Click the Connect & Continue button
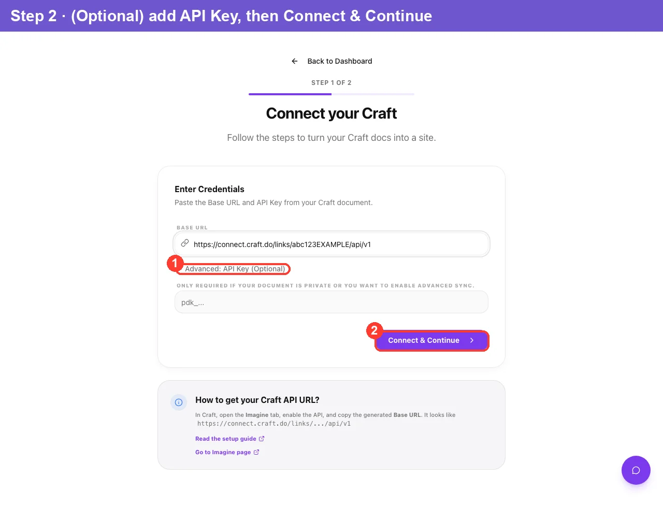 [x=431, y=340]
